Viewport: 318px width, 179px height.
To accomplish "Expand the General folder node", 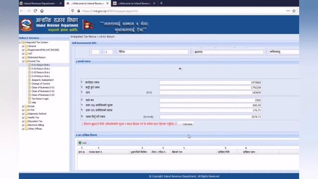I will (23, 46).
